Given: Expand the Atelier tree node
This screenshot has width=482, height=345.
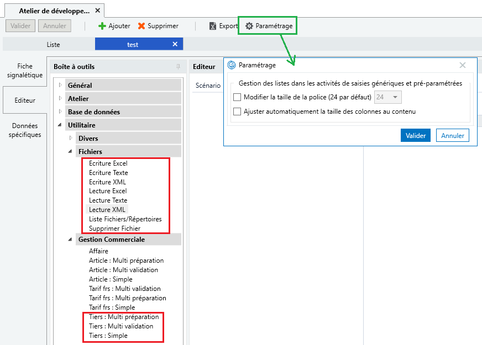Looking at the screenshot, I should pos(60,98).
